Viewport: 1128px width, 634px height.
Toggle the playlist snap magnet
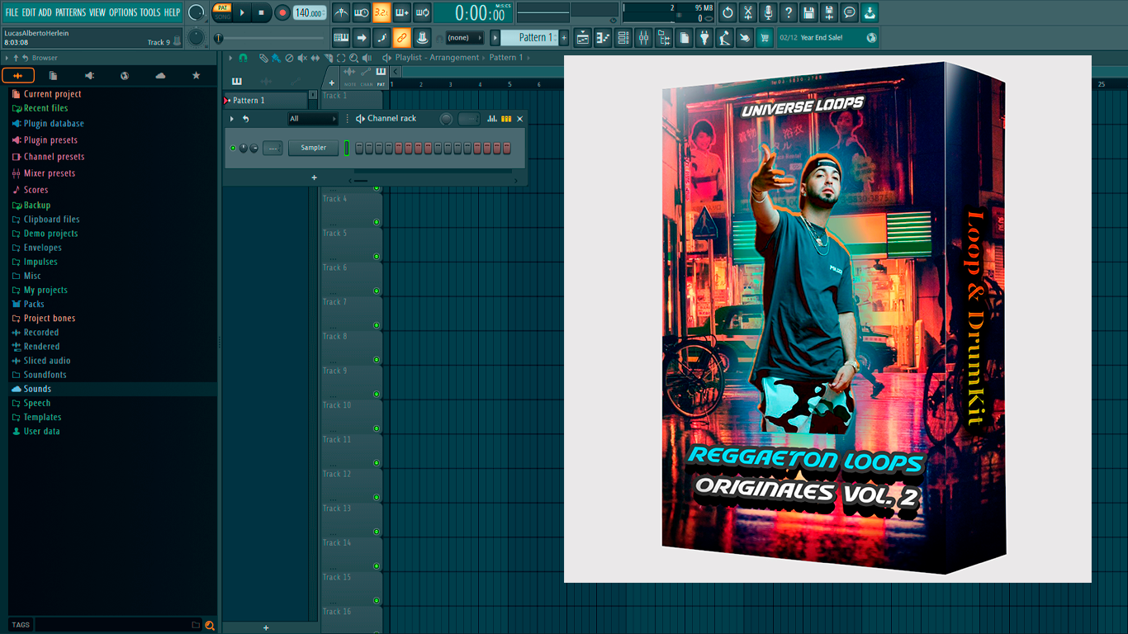pos(243,58)
